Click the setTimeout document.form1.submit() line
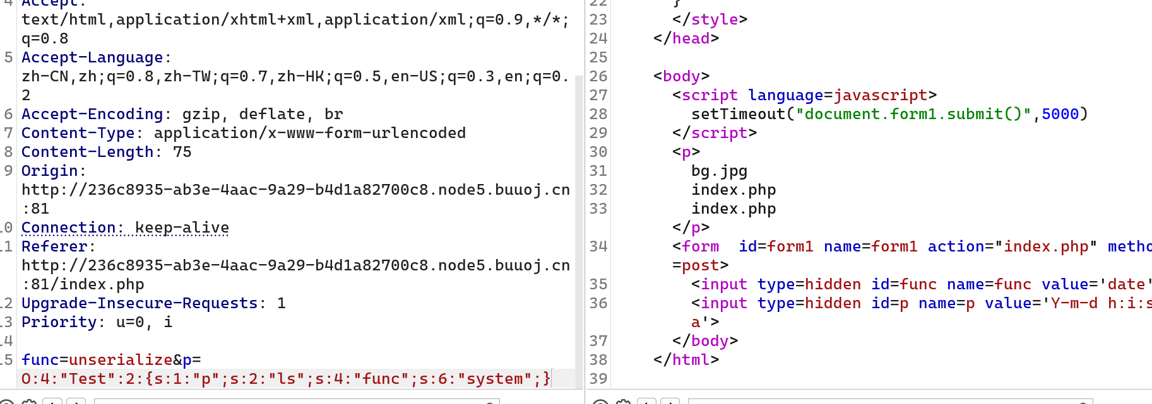Viewport: 1152px width, 404px height. pyautogui.click(x=890, y=114)
